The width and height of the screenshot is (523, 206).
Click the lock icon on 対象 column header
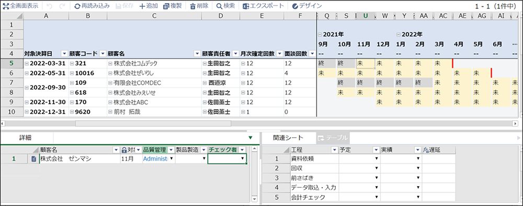124,150
